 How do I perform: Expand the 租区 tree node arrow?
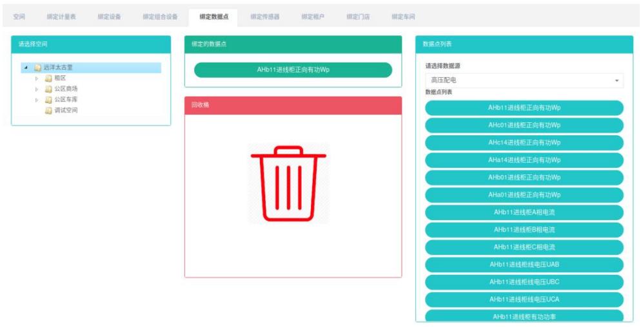click(x=37, y=79)
